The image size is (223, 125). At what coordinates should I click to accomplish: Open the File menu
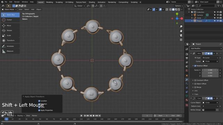point(6,2)
